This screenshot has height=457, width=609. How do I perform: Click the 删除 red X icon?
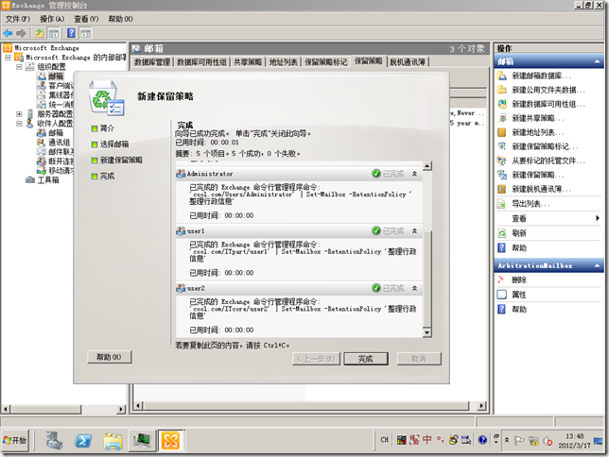[x=503, y=280]
